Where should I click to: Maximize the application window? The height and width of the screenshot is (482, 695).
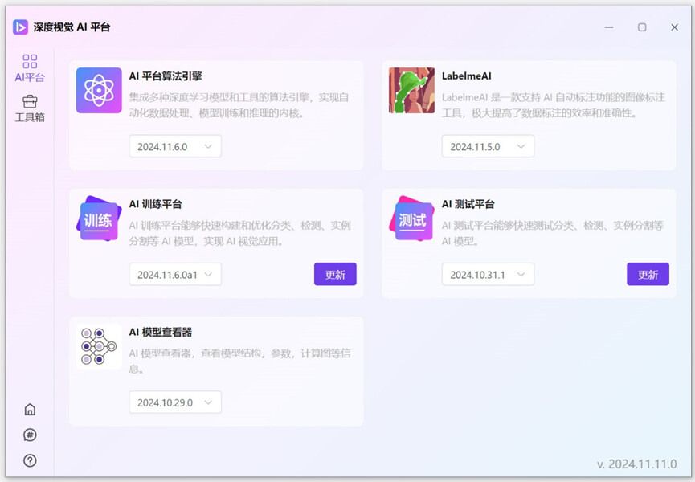point(642,27)
